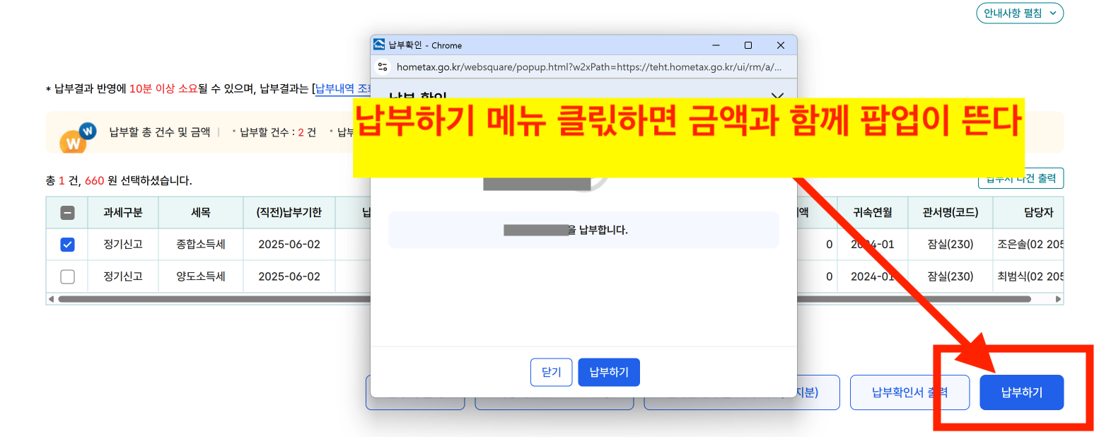Click the 납부확인서 출력 button
This screenshot has height=437, width=1099.
coord(909,392)
